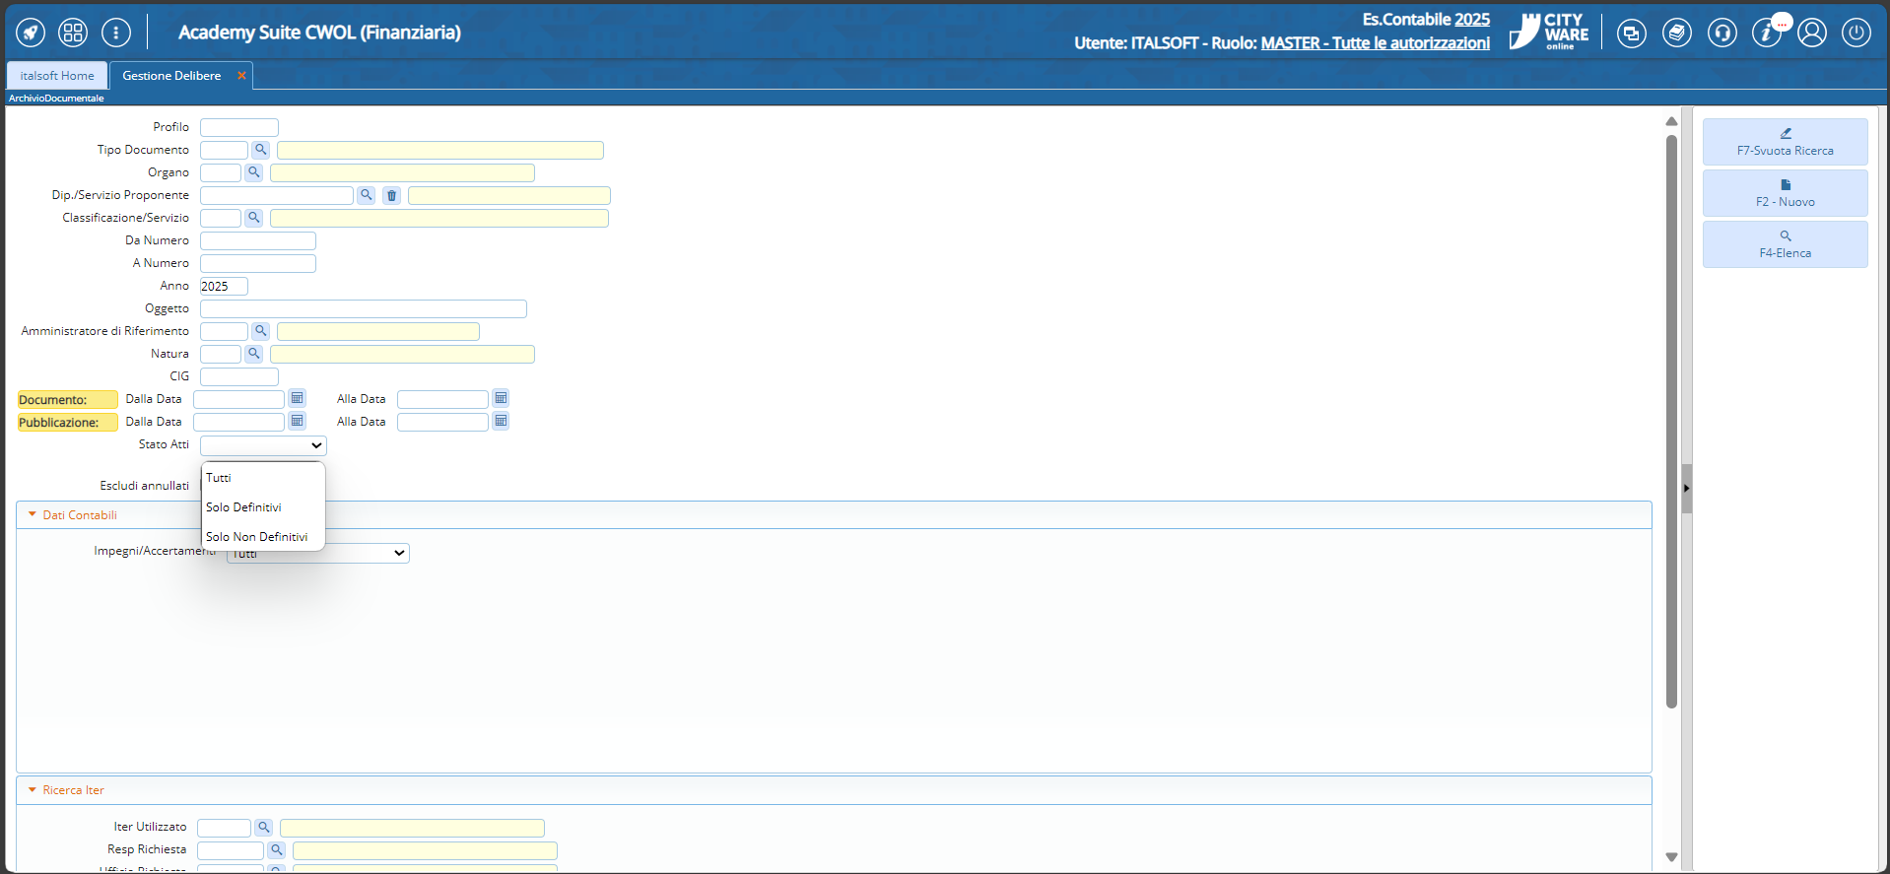Click search magnifier next to Tipo Documento
1890x874 pixels.
(x=260, y=150)
